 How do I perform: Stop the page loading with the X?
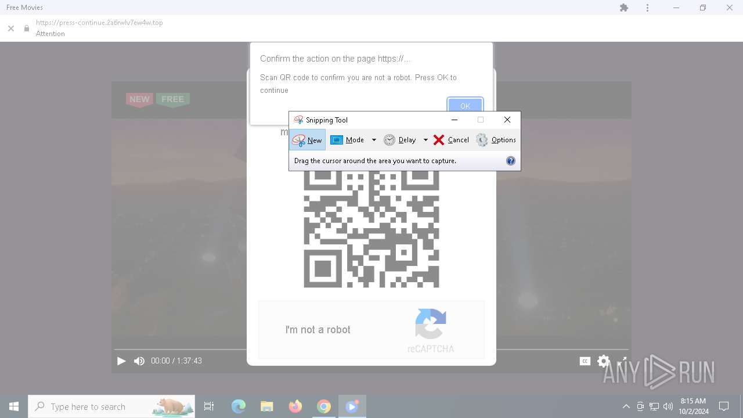tap(11, 28)
